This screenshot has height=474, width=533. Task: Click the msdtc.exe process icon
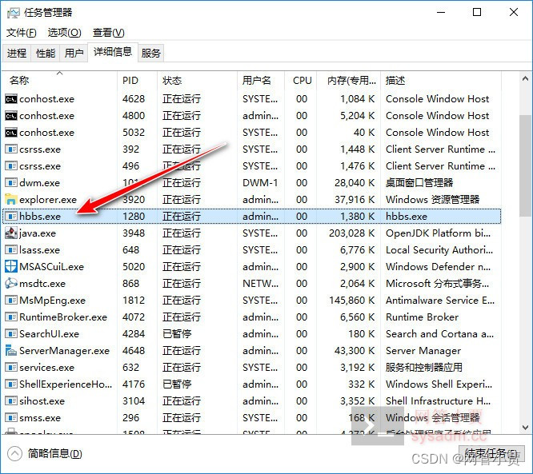(x=11, y=284)
